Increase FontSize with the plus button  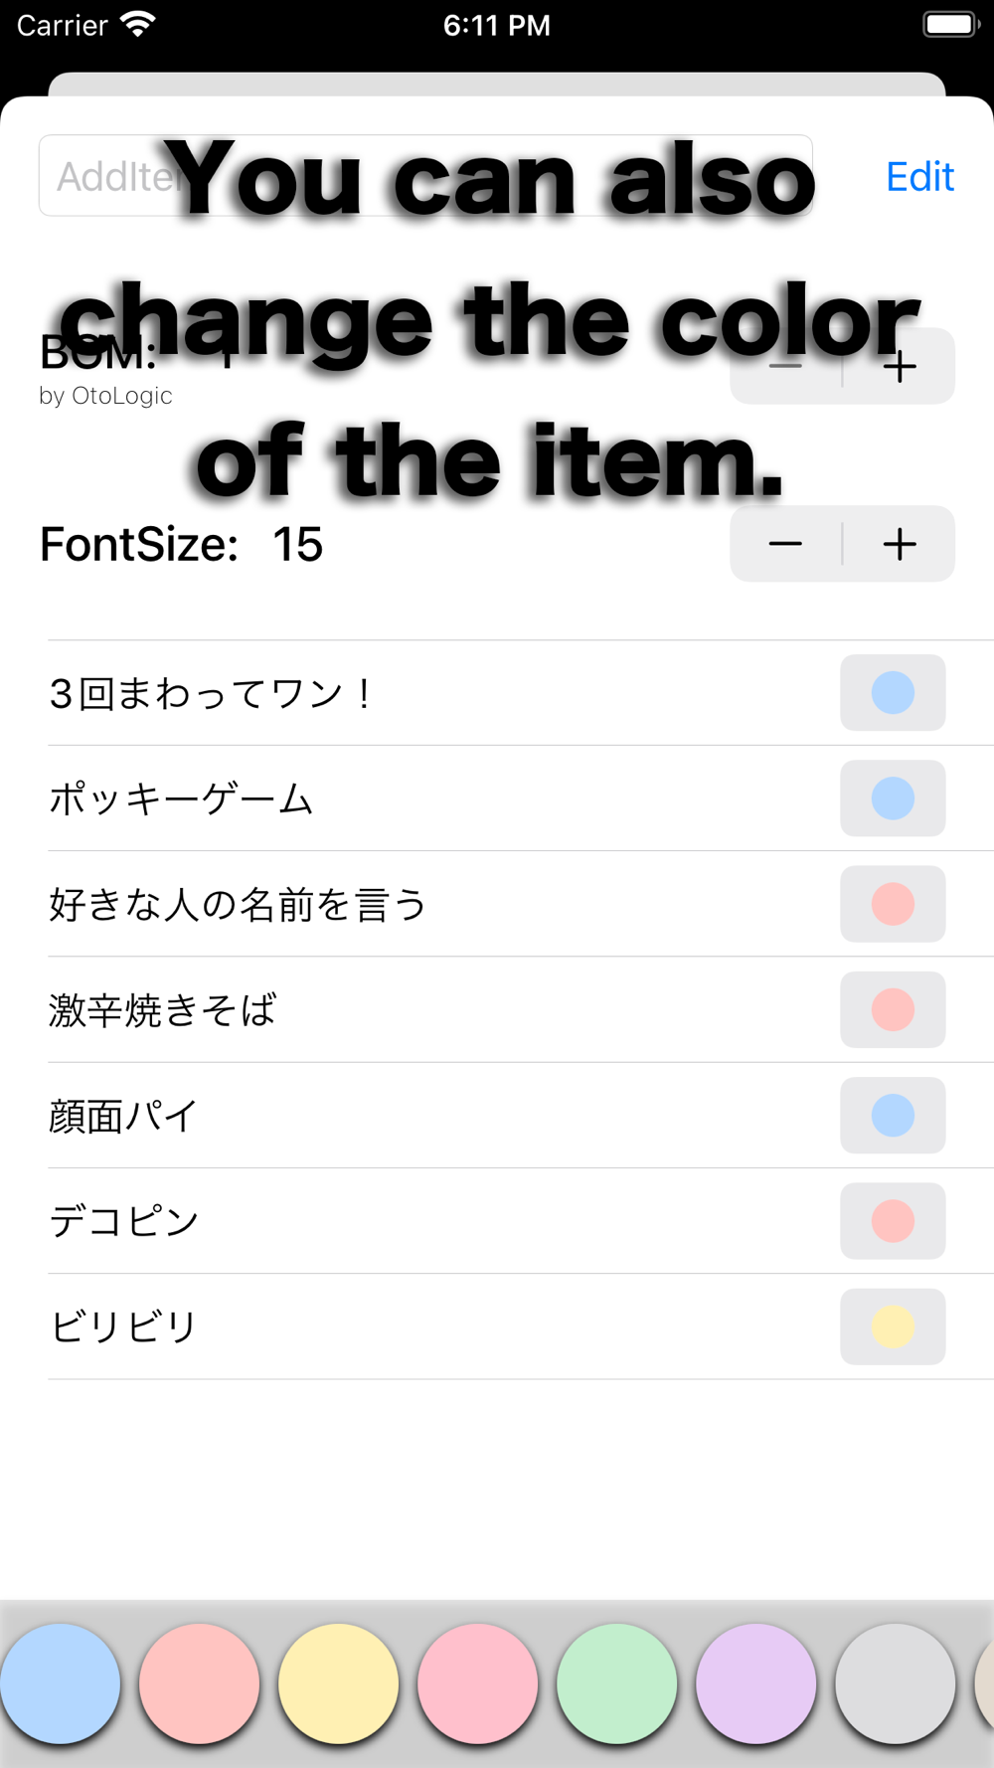click(900, 544)
